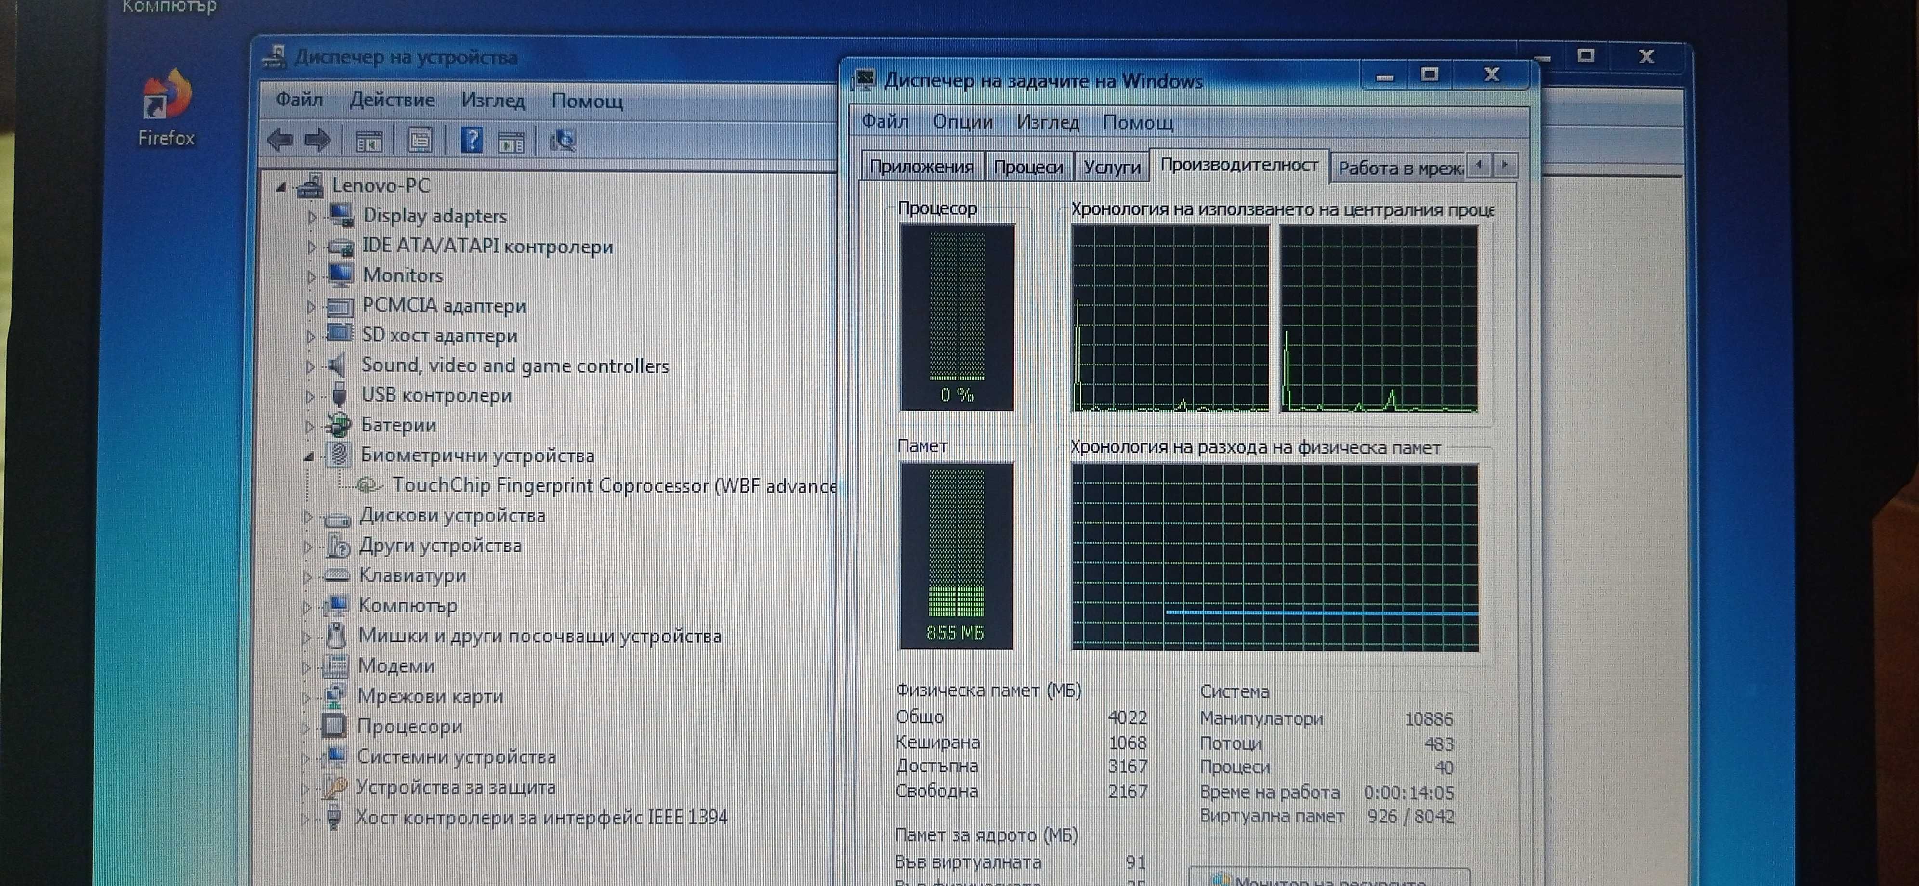Image resolution: width=1919 pixels, height=886 pixels.
Task: Click the scan for hardware changes toolbar icon
Action: 563,140
